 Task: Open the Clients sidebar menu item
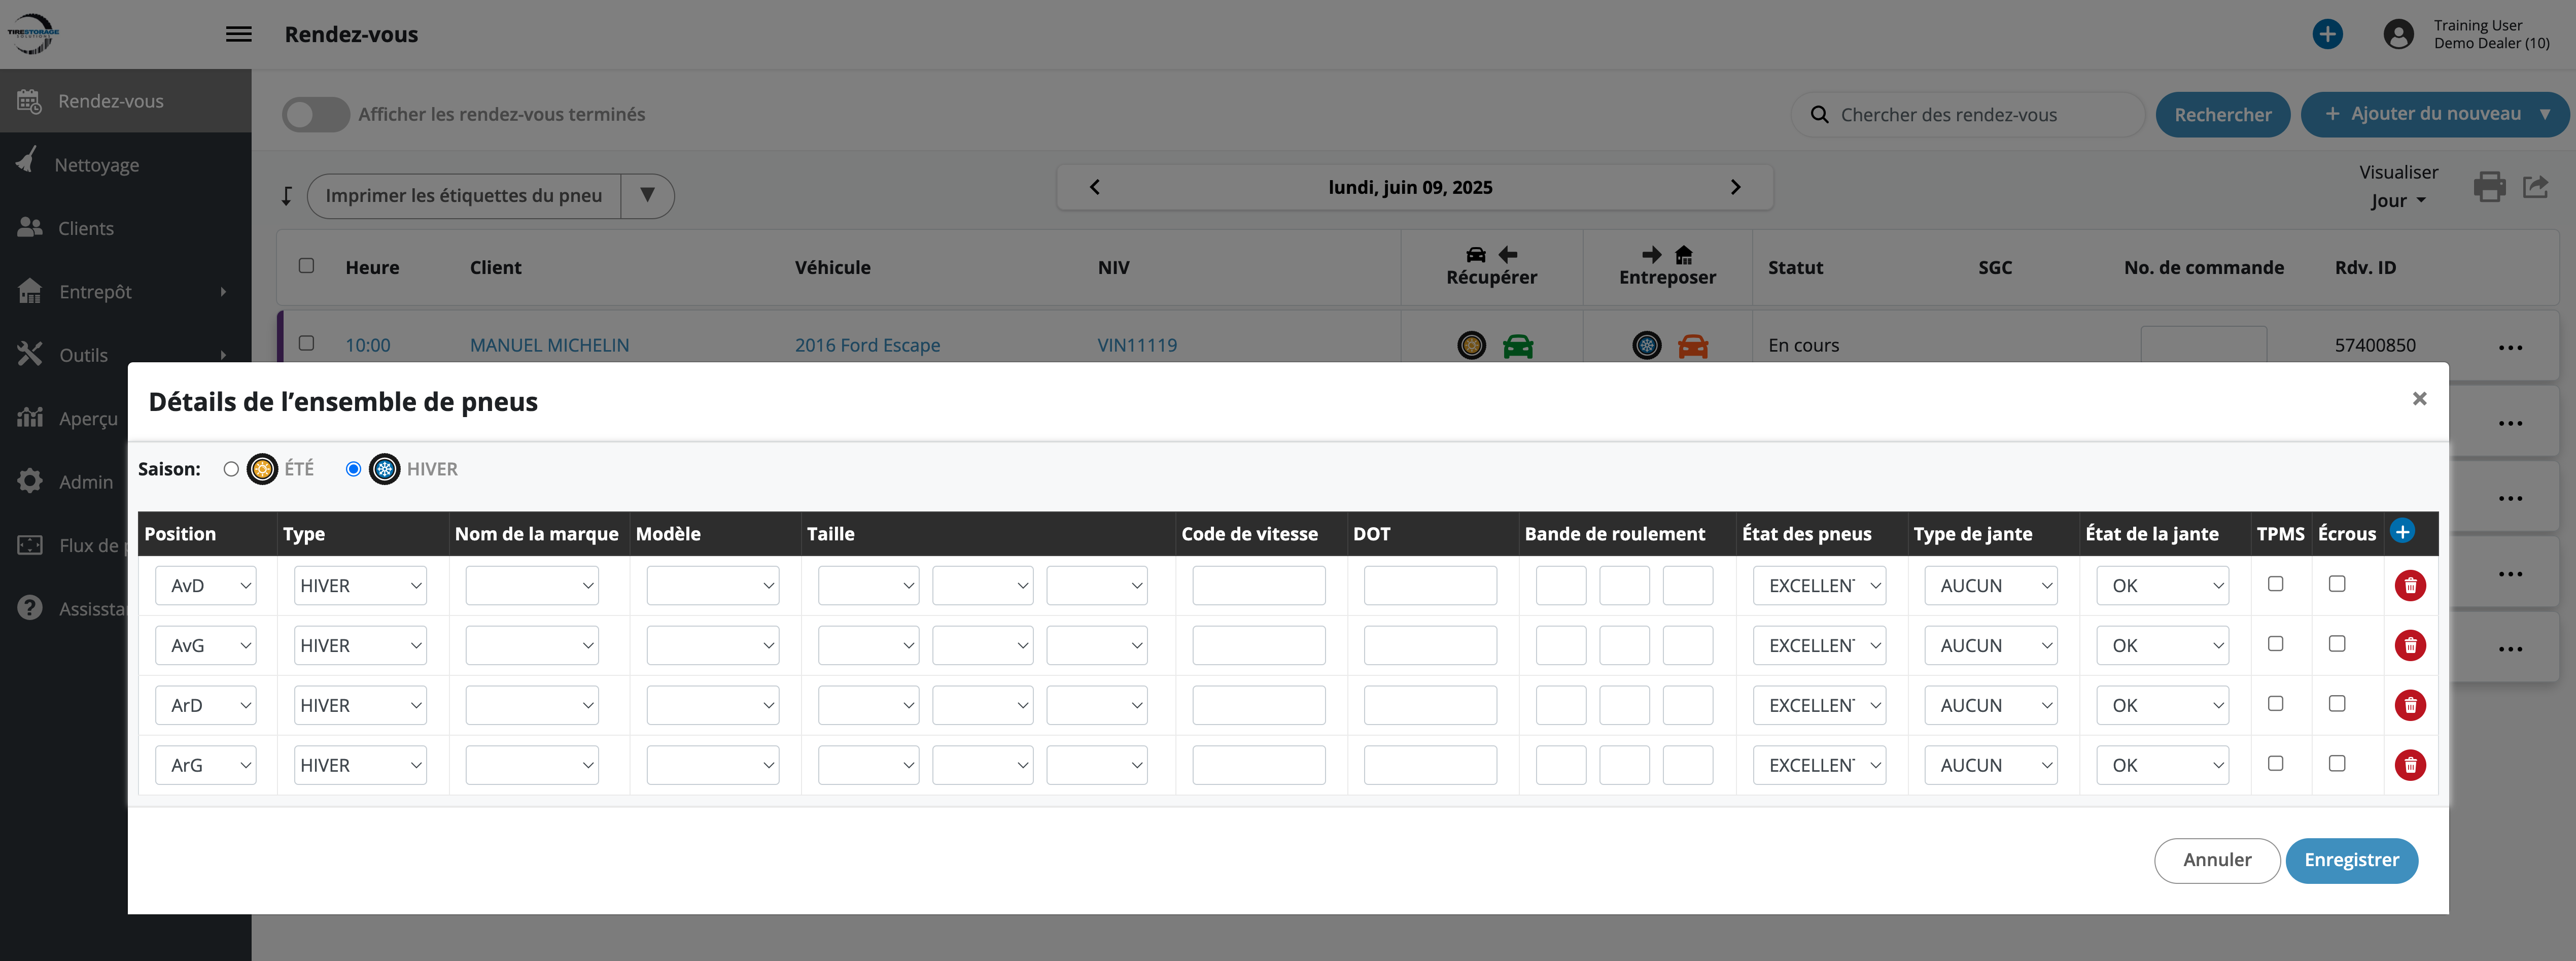86,228
